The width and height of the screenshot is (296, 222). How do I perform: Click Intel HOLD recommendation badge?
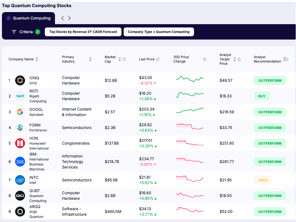tap(263, 180)
